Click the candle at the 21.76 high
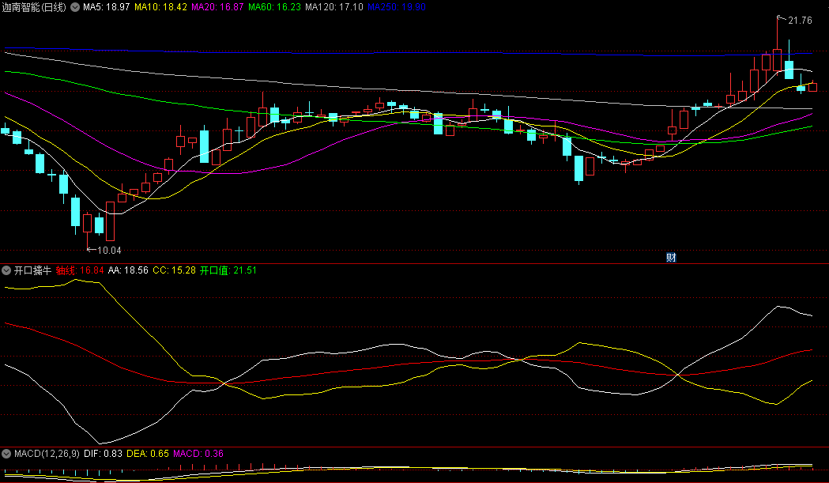829x483 pixels. coord(777,60)
